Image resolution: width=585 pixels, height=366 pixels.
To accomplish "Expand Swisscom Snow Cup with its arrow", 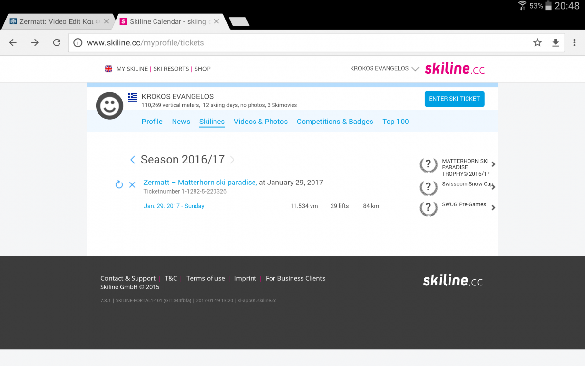I will 493,187.
